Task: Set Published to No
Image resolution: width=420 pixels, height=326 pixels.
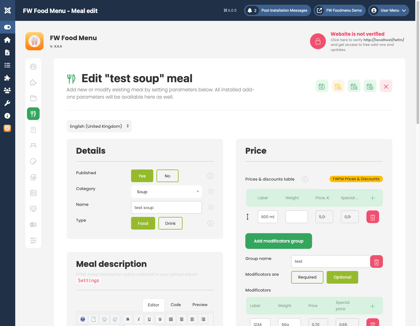Action: click(167, 176)
